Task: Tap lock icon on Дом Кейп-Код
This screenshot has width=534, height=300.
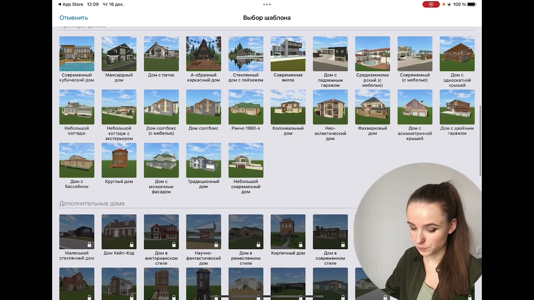Action: click(132, 245)
